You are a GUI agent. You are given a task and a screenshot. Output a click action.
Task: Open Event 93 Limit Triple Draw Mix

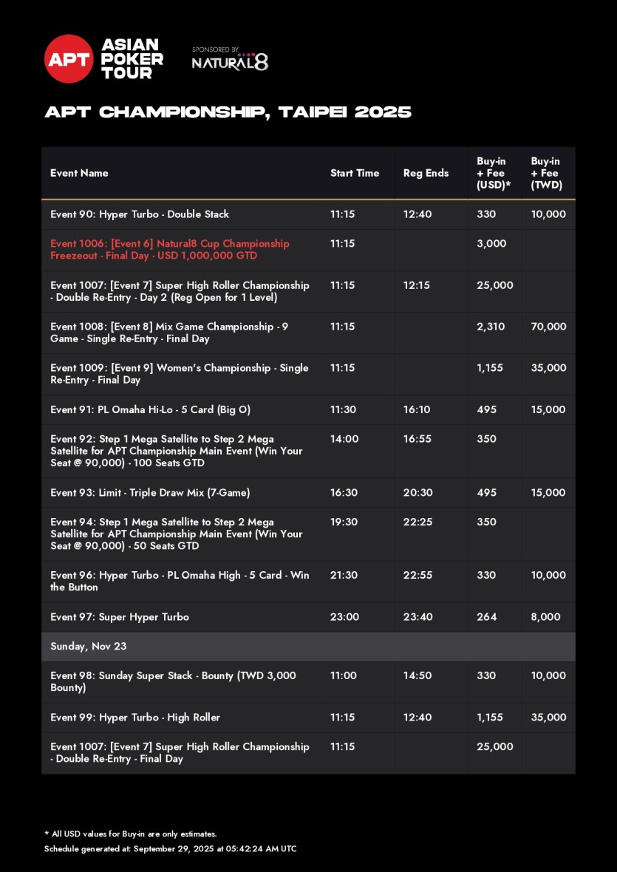(x=150, y=492)
